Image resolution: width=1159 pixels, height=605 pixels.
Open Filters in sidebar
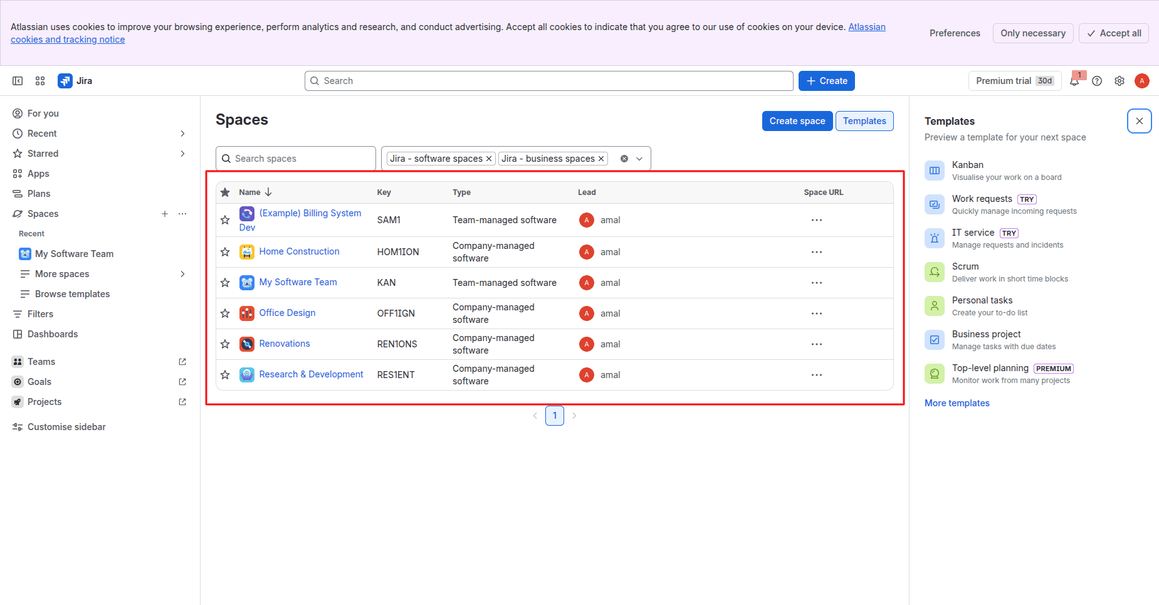(100, 314)
